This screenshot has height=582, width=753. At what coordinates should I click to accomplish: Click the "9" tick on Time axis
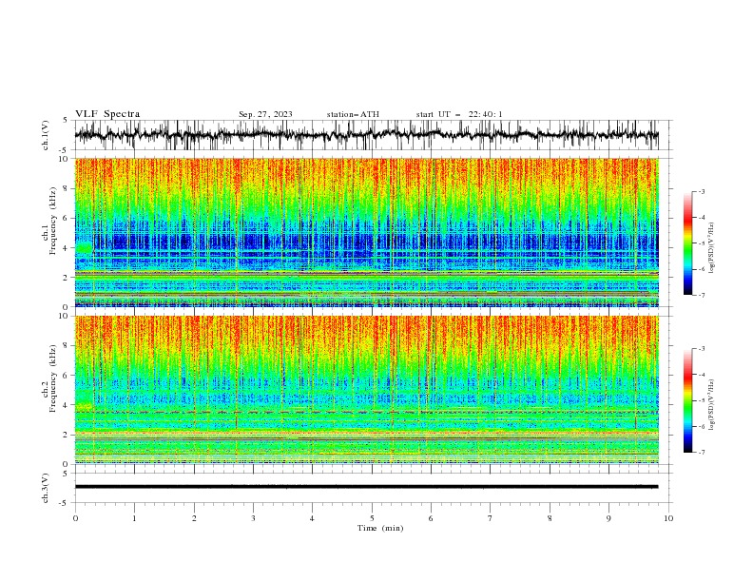(x=608, y=518)
